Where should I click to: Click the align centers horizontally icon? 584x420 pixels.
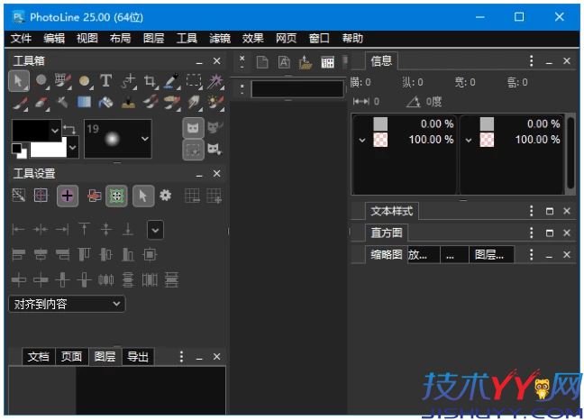click(41, 255)
